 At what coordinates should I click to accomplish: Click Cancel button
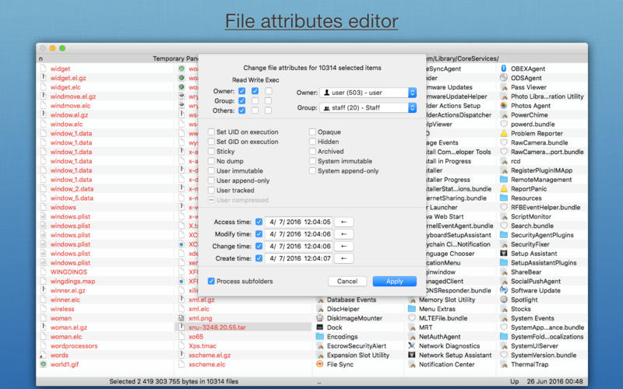point(347,281)
